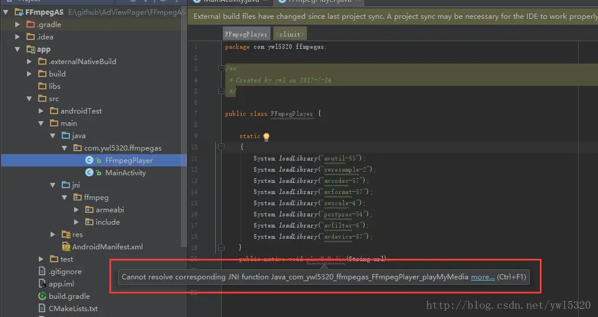Screen dimensions: 598x317
Task: Expand the armeabi folder arrow
Action: (76, 210)
